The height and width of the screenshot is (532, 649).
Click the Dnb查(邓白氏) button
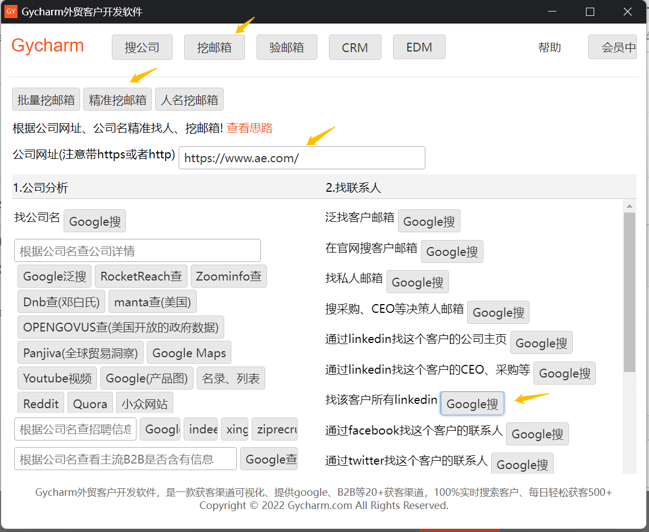click(61, 301)
